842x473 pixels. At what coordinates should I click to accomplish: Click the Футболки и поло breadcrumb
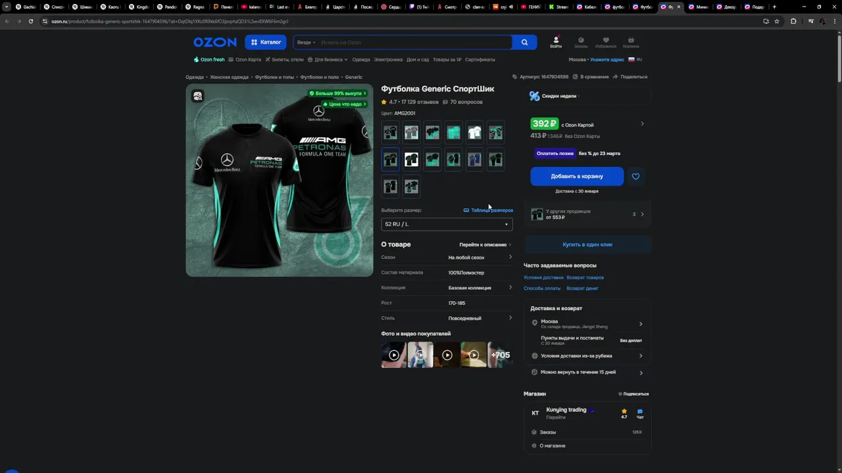click(320, 78)
